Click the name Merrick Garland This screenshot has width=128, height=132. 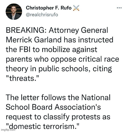[34, 40]
